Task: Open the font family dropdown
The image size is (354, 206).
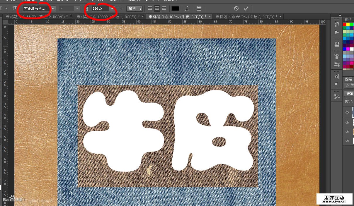Action: click(53, 8)
